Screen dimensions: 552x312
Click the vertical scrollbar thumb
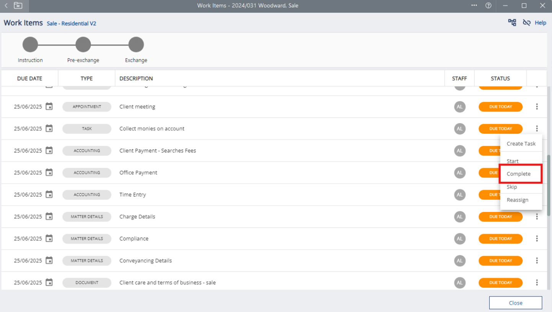click(549, 186)
